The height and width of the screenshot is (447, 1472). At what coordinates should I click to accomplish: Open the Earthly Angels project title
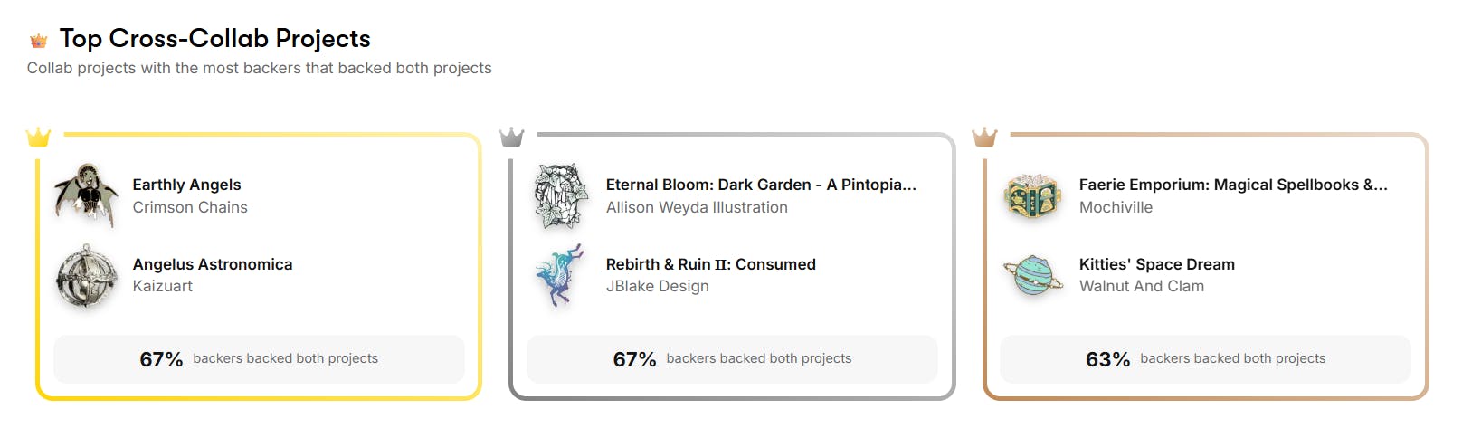point(186,185)
